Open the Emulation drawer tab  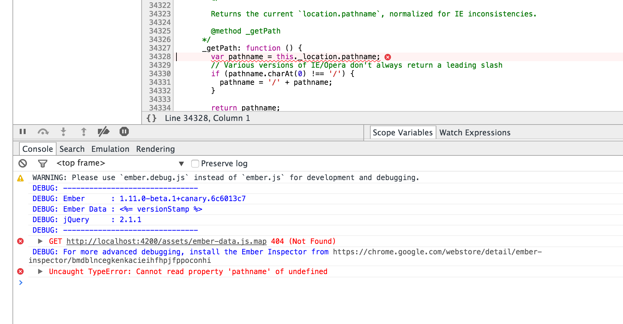pyautogui.click(x=110, y=149)
